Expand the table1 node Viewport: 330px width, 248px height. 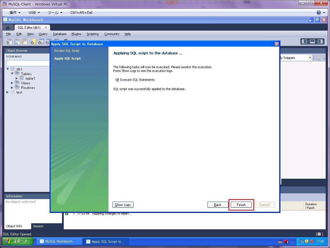click(17, 78)
